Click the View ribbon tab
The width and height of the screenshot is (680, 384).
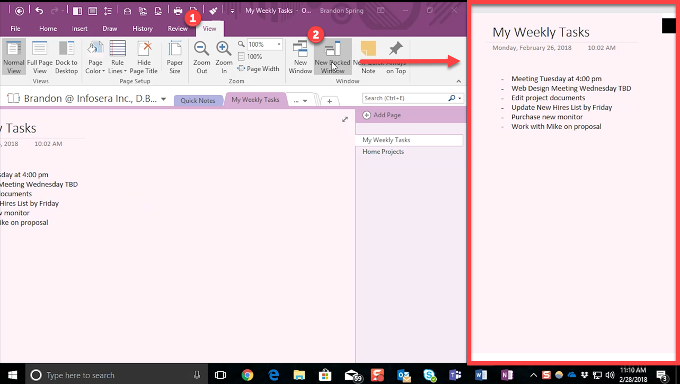[209, 29]
